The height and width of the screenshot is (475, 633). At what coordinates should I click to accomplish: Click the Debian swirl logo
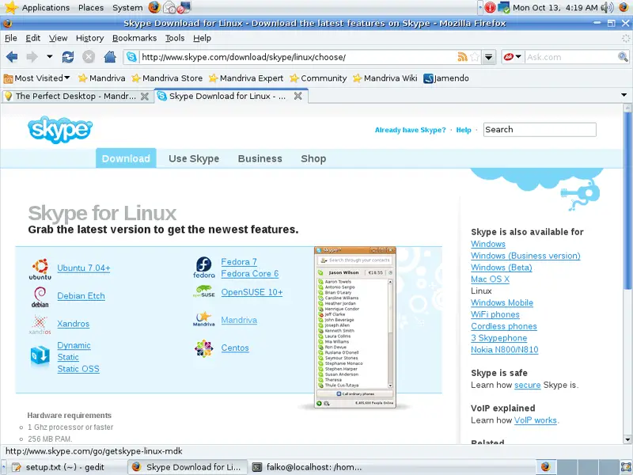click(x=40, y=297)
